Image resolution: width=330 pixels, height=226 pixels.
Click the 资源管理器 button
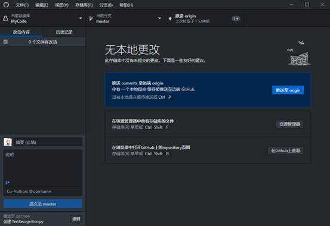(289, 124)
